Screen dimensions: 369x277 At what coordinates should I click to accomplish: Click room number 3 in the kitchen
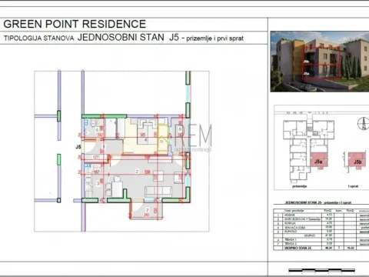[x=98, y=183]
